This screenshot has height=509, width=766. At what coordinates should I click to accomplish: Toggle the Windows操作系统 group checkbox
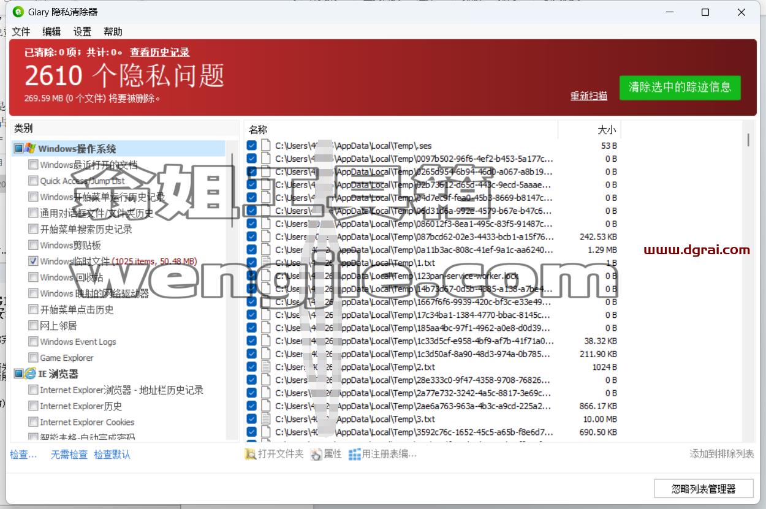click(18, 149)
